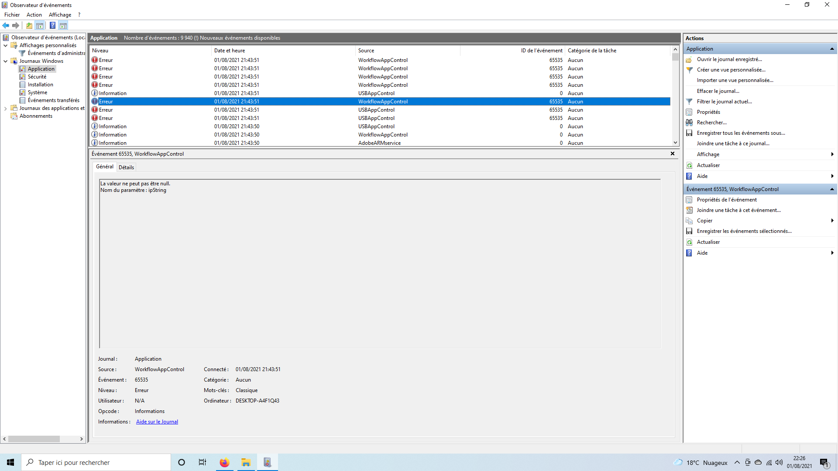The height and width of the screenshot is (471, 838).
Task: Click the save icon for Enregistrer tous les événements
Action: pos(689,133)
